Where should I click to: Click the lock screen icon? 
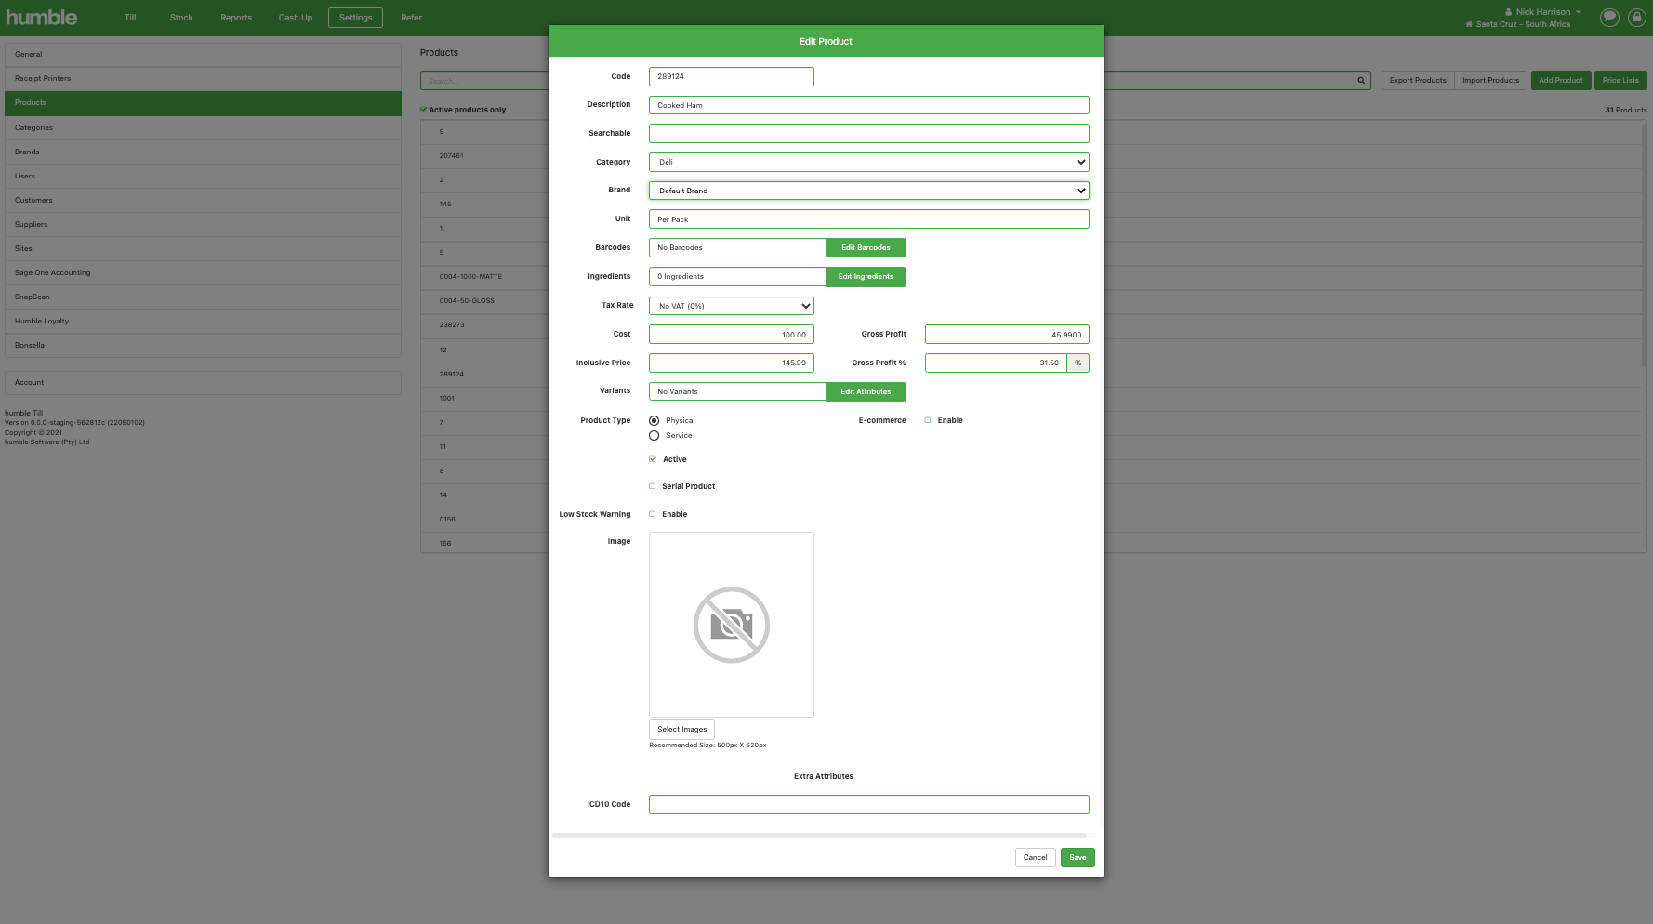click(x=1637, y=18)
